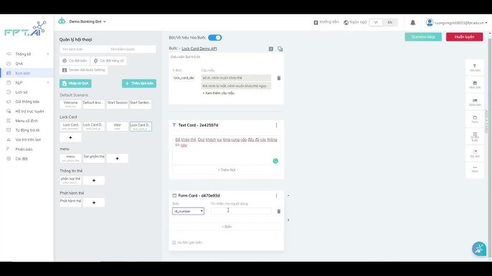492x276 pixels.
Task: Open Cài đặt biến settings
Action: [x=75, y=61]
